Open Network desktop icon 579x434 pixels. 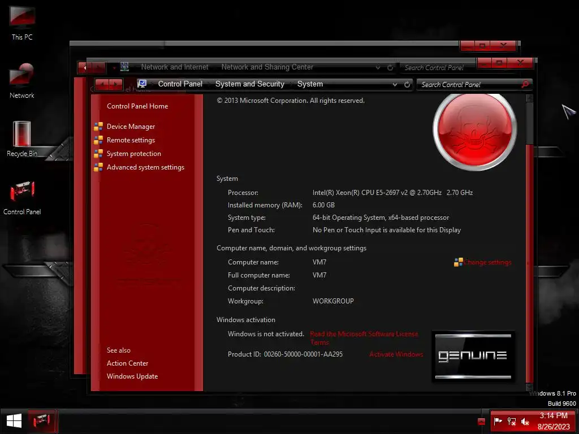click(22, 81)
